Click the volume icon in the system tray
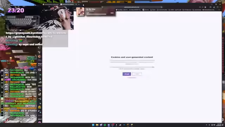This screenshot has height=127, width=225. click(214, 125)
